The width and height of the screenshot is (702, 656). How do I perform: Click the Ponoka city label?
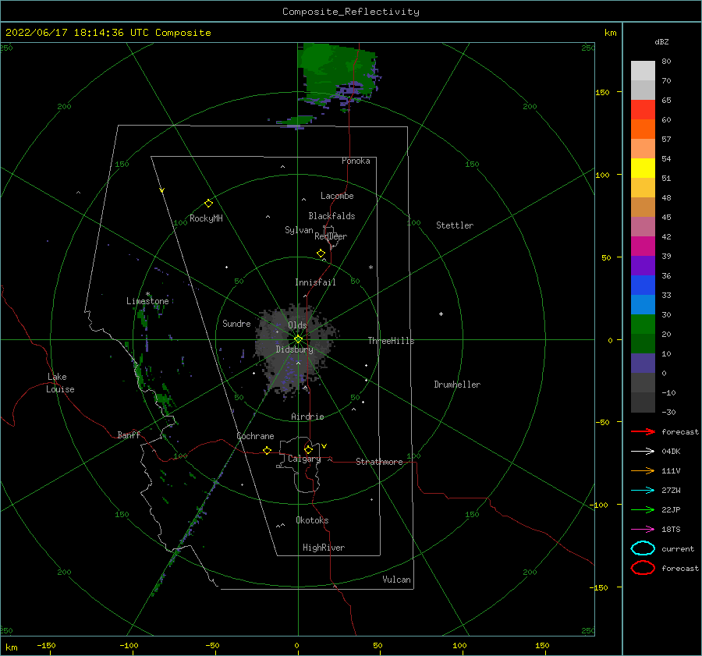coord(356,161)
